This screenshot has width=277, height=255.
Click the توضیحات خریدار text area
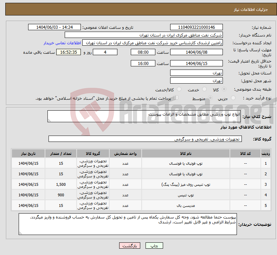128,224
